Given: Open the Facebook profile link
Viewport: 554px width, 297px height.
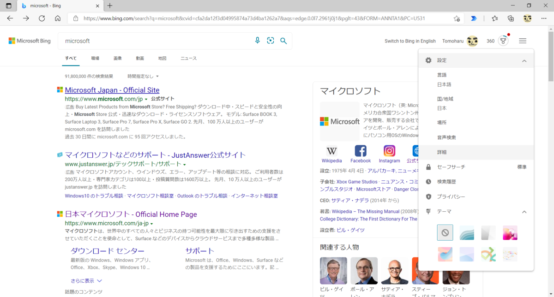Looking at the screenshot, I should point(361,154).
